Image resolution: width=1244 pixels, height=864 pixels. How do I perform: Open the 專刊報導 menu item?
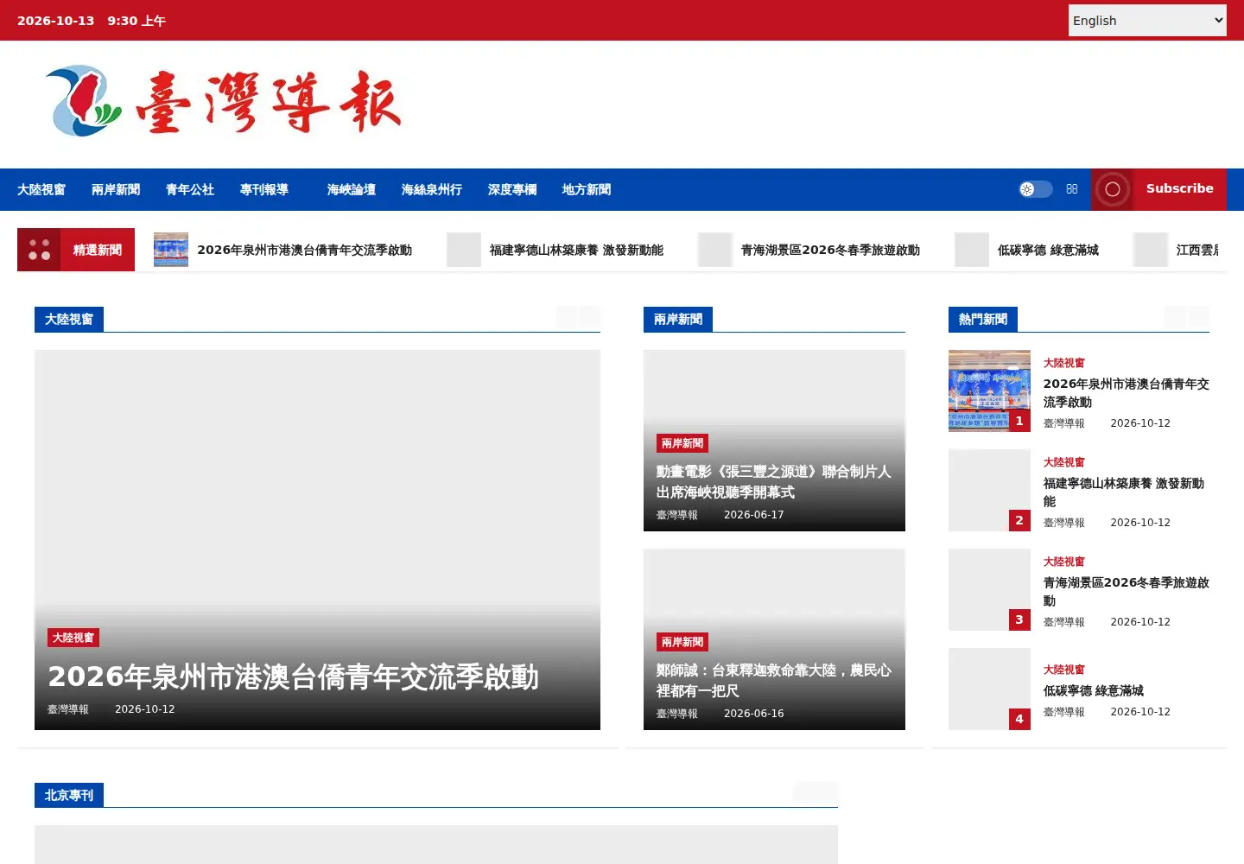tap(264, 189)
